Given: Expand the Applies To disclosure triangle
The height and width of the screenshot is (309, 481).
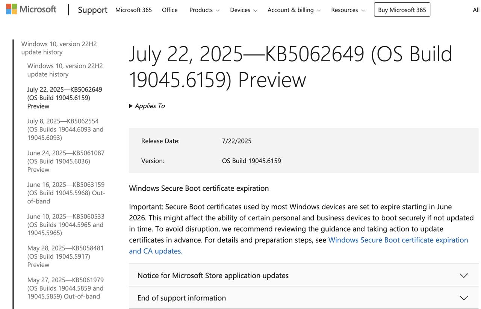Looking at the screenshot, I should [147, 106].
